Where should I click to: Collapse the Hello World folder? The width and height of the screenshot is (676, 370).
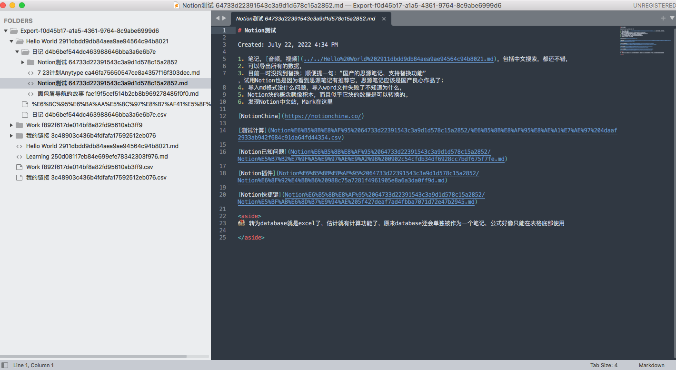coord(12,41)
